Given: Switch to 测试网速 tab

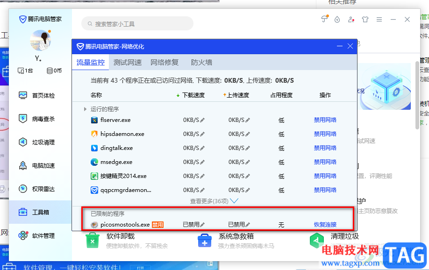Looking at the screenshot, I should pos(128,63).
